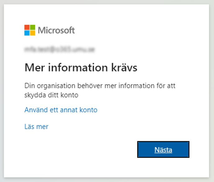This screenshot has width=214, height=182.
Task: Read more via the 'Läs mer' hyperlink
Action: pyautogui.click(x=36, y=127)
